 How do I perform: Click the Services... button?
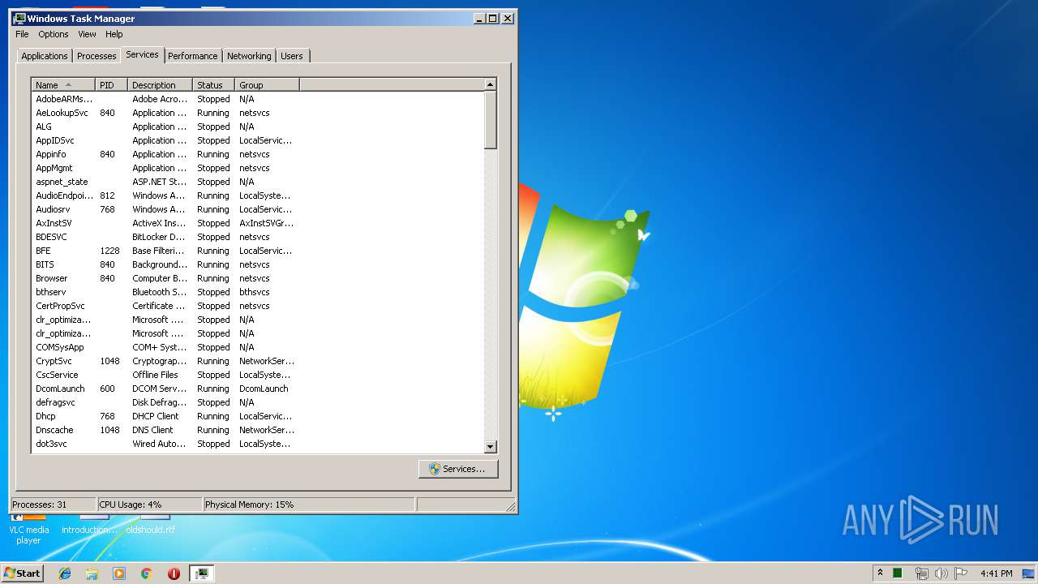click(458, 469)
